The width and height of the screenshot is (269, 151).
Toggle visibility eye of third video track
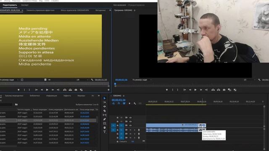tap(130, 125)
